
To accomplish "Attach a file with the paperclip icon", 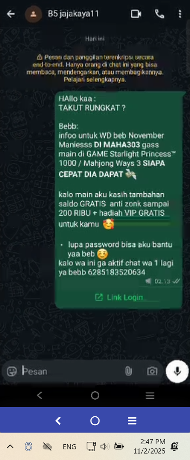I will [x=128, y=371].
